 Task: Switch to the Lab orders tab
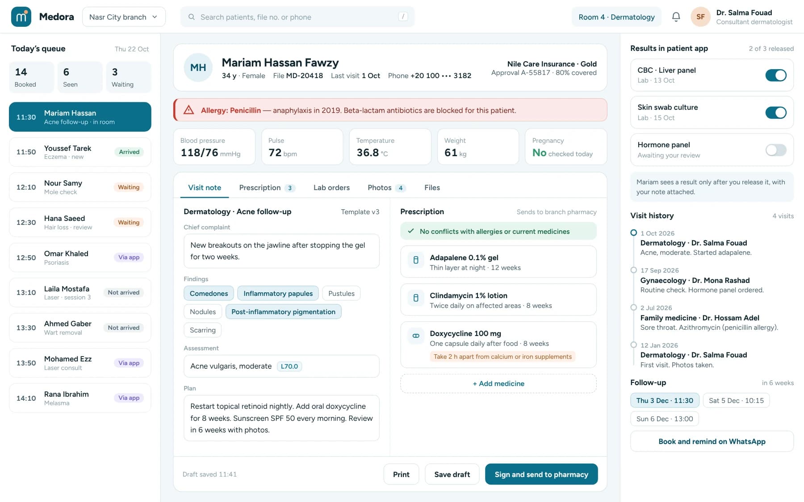[331, 187]
